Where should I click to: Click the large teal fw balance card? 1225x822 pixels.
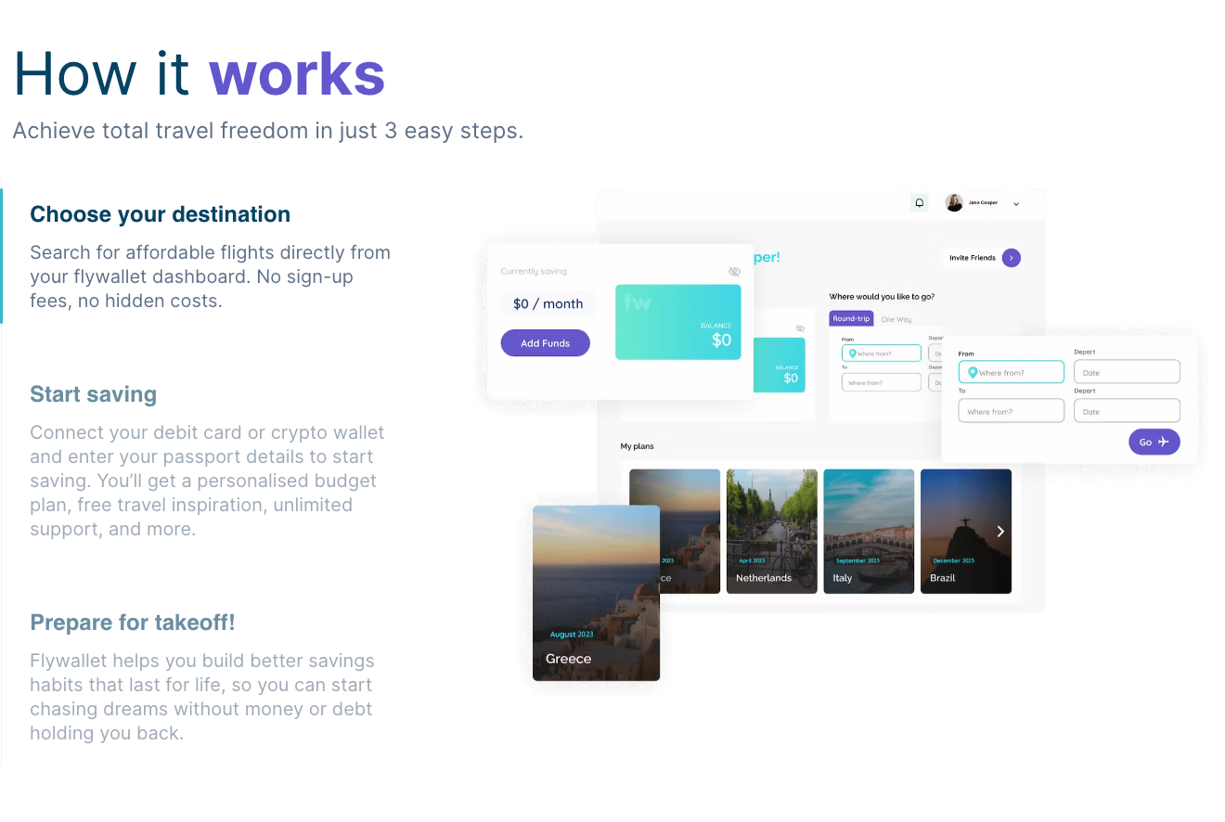[x=678, y=322]
